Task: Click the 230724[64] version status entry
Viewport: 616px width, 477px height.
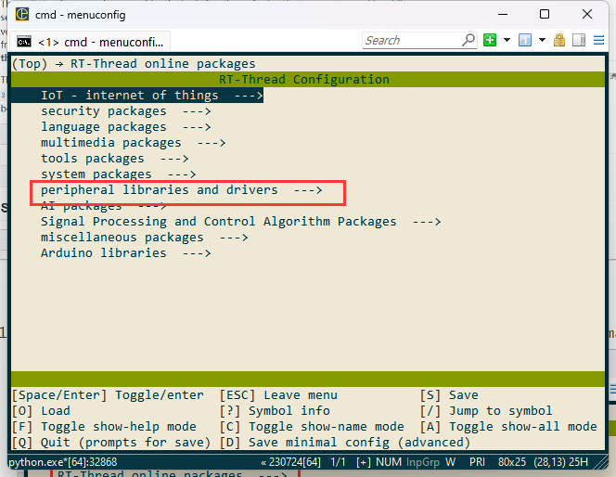Action: tap(291, 462)
